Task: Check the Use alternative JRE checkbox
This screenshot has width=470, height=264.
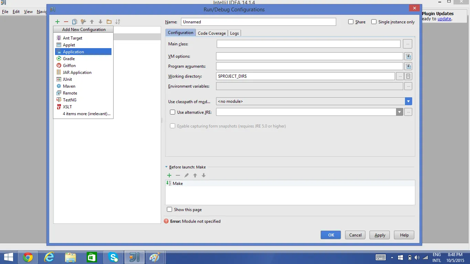Action: click(173, 112)
